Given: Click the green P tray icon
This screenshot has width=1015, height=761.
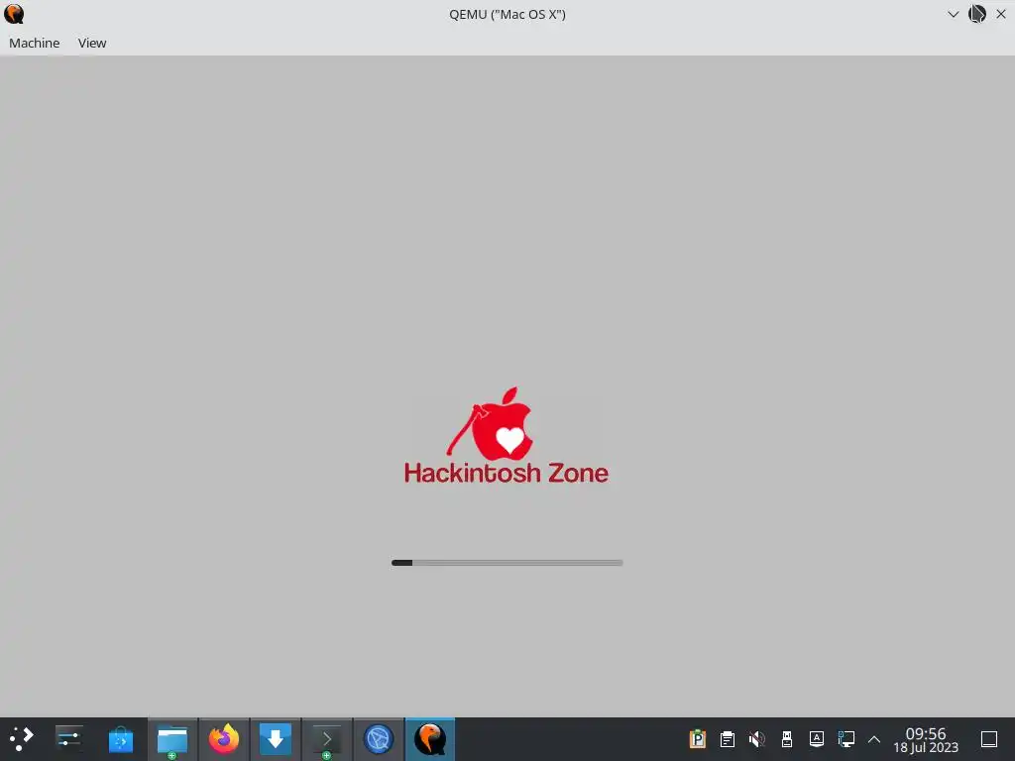Looking at the screenshot, I should [x=697, y=739].
